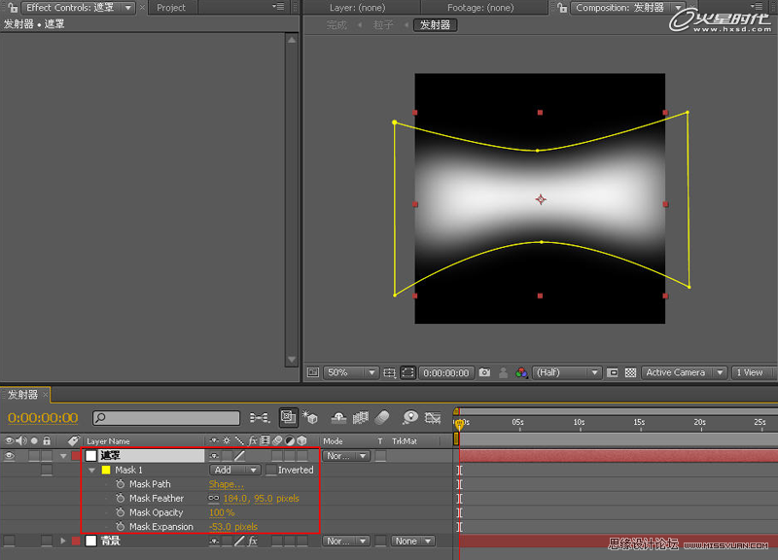Enable Draft 3D in timeline toolbar
The height and width of the screenshot is (560, 778).
pyautogui.click(x=310, y=418)
